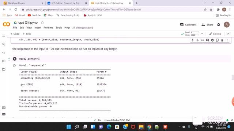Click the cell output toggle icon

click(x=15, y=65)
